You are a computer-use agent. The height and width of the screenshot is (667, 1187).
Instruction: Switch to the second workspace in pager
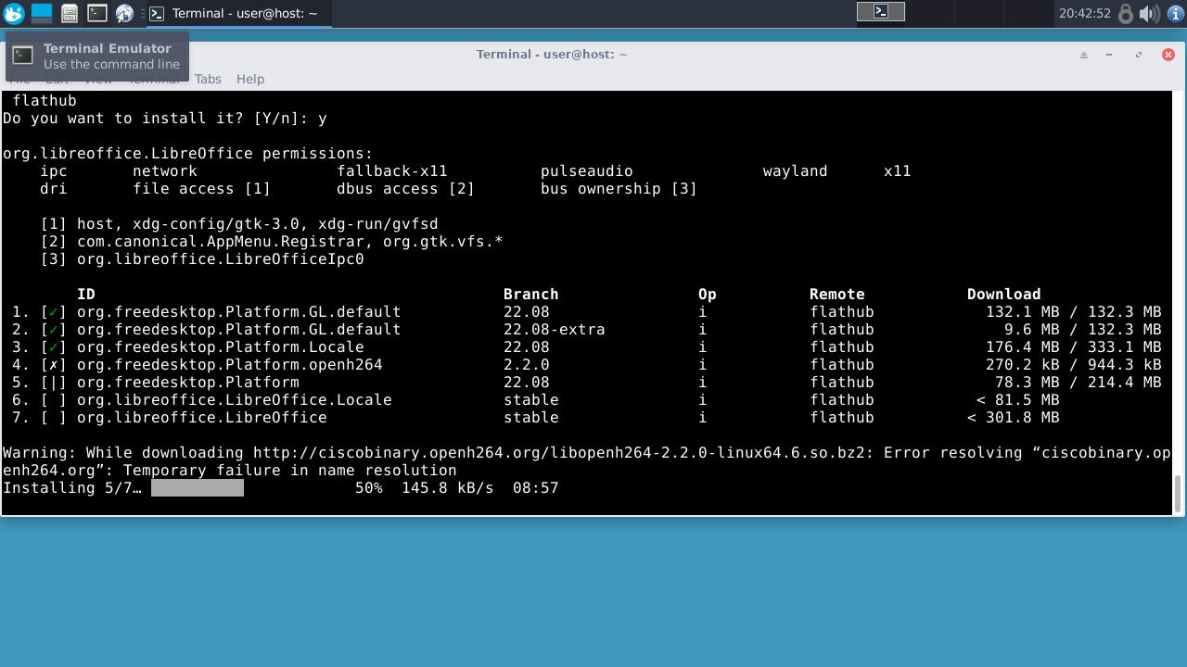pos(929,12)
